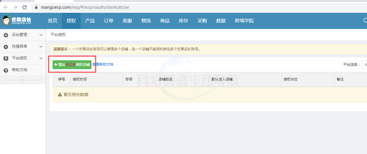Click the 快捷菜单 sidebar icon
367x154 pixels.
(x=6, y=47)
